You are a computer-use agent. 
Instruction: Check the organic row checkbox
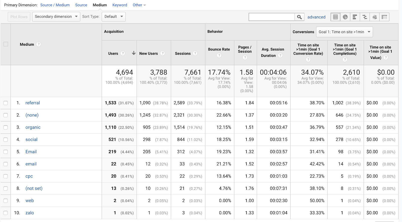(x=6, y=127)
